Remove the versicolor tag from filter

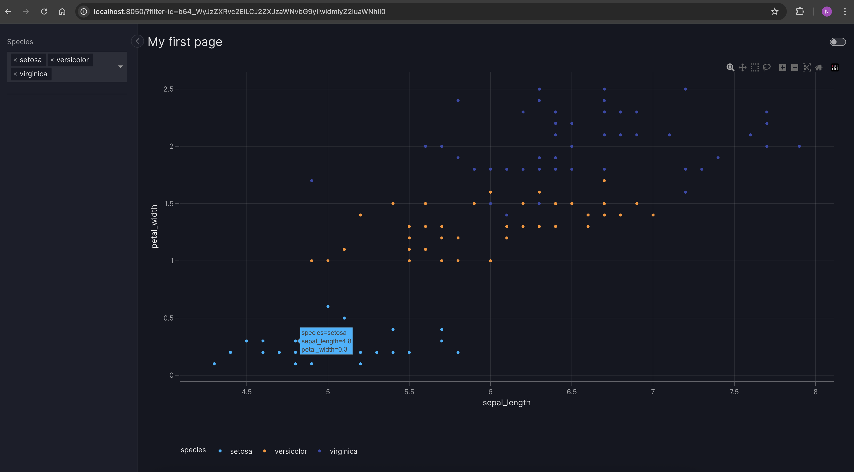tap(52, 60)
